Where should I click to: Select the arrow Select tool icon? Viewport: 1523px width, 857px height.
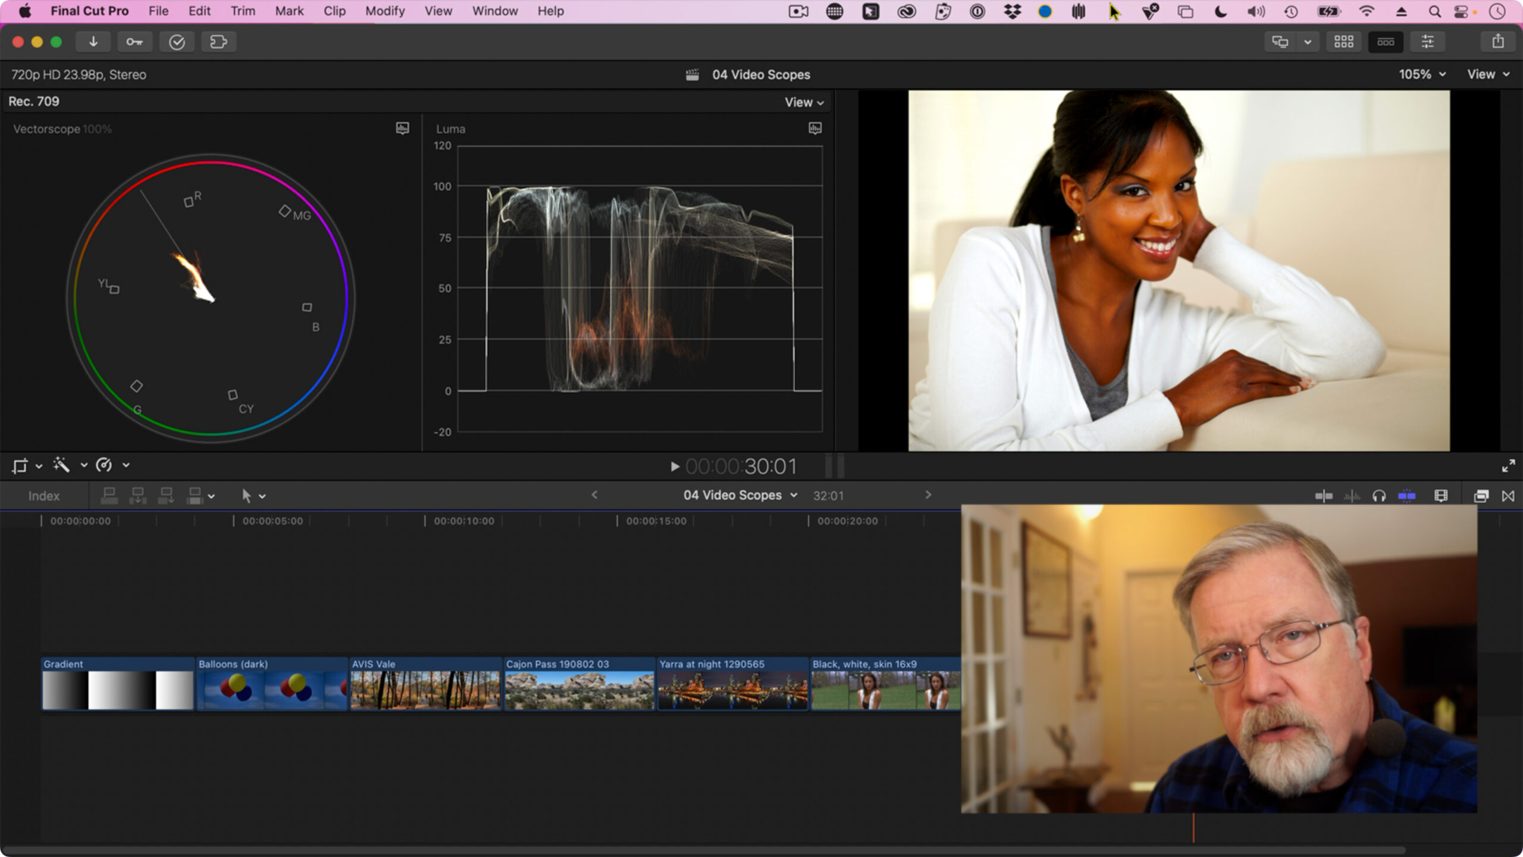(246, 495)
